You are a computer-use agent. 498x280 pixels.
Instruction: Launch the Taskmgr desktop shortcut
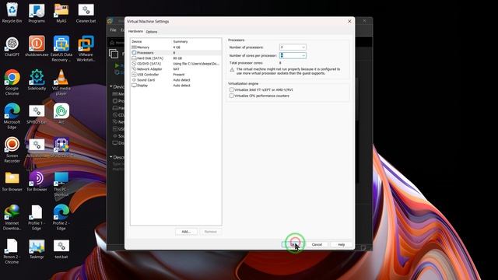click(x=37, y=249)
